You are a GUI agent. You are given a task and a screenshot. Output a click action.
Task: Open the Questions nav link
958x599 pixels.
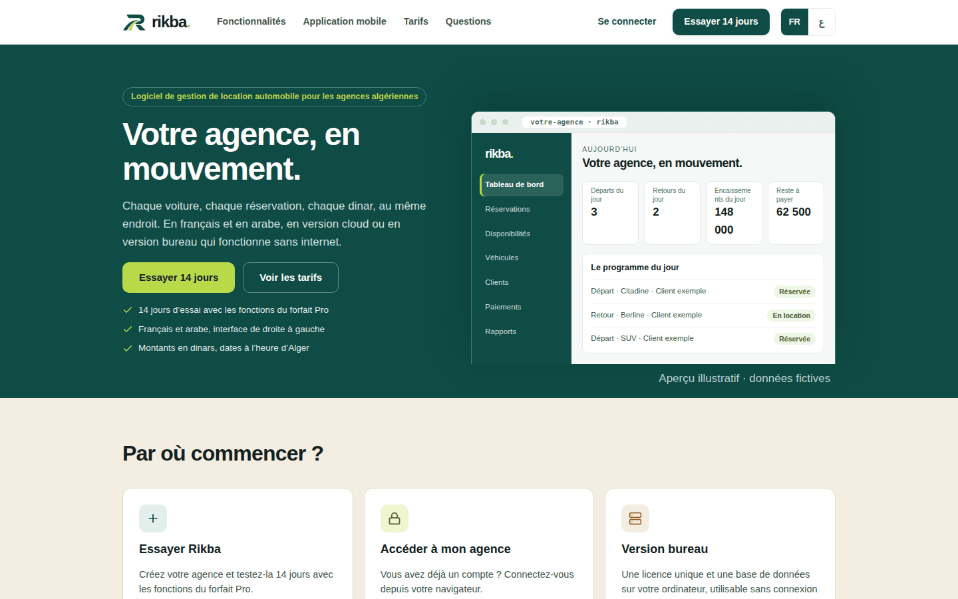pos(468,21)
